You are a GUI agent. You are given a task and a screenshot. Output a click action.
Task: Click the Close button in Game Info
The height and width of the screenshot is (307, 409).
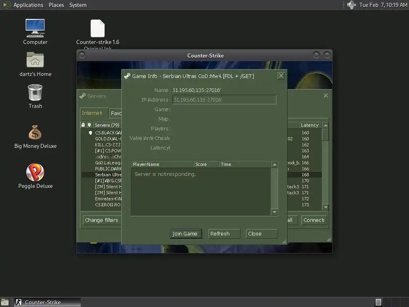[262, 233]
